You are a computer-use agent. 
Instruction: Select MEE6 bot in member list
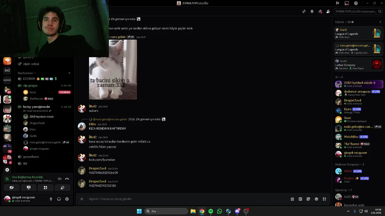359,171
